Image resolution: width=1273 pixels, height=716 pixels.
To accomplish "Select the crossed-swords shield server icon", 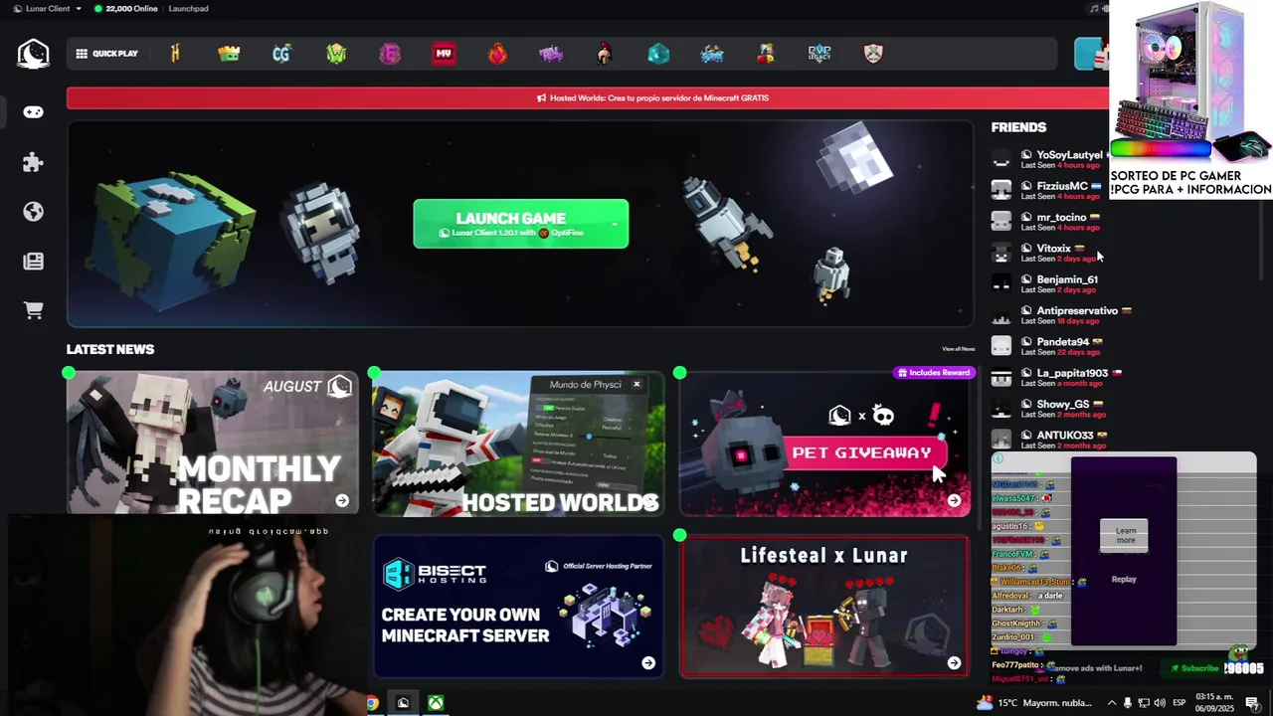I will tap(873, 54).
